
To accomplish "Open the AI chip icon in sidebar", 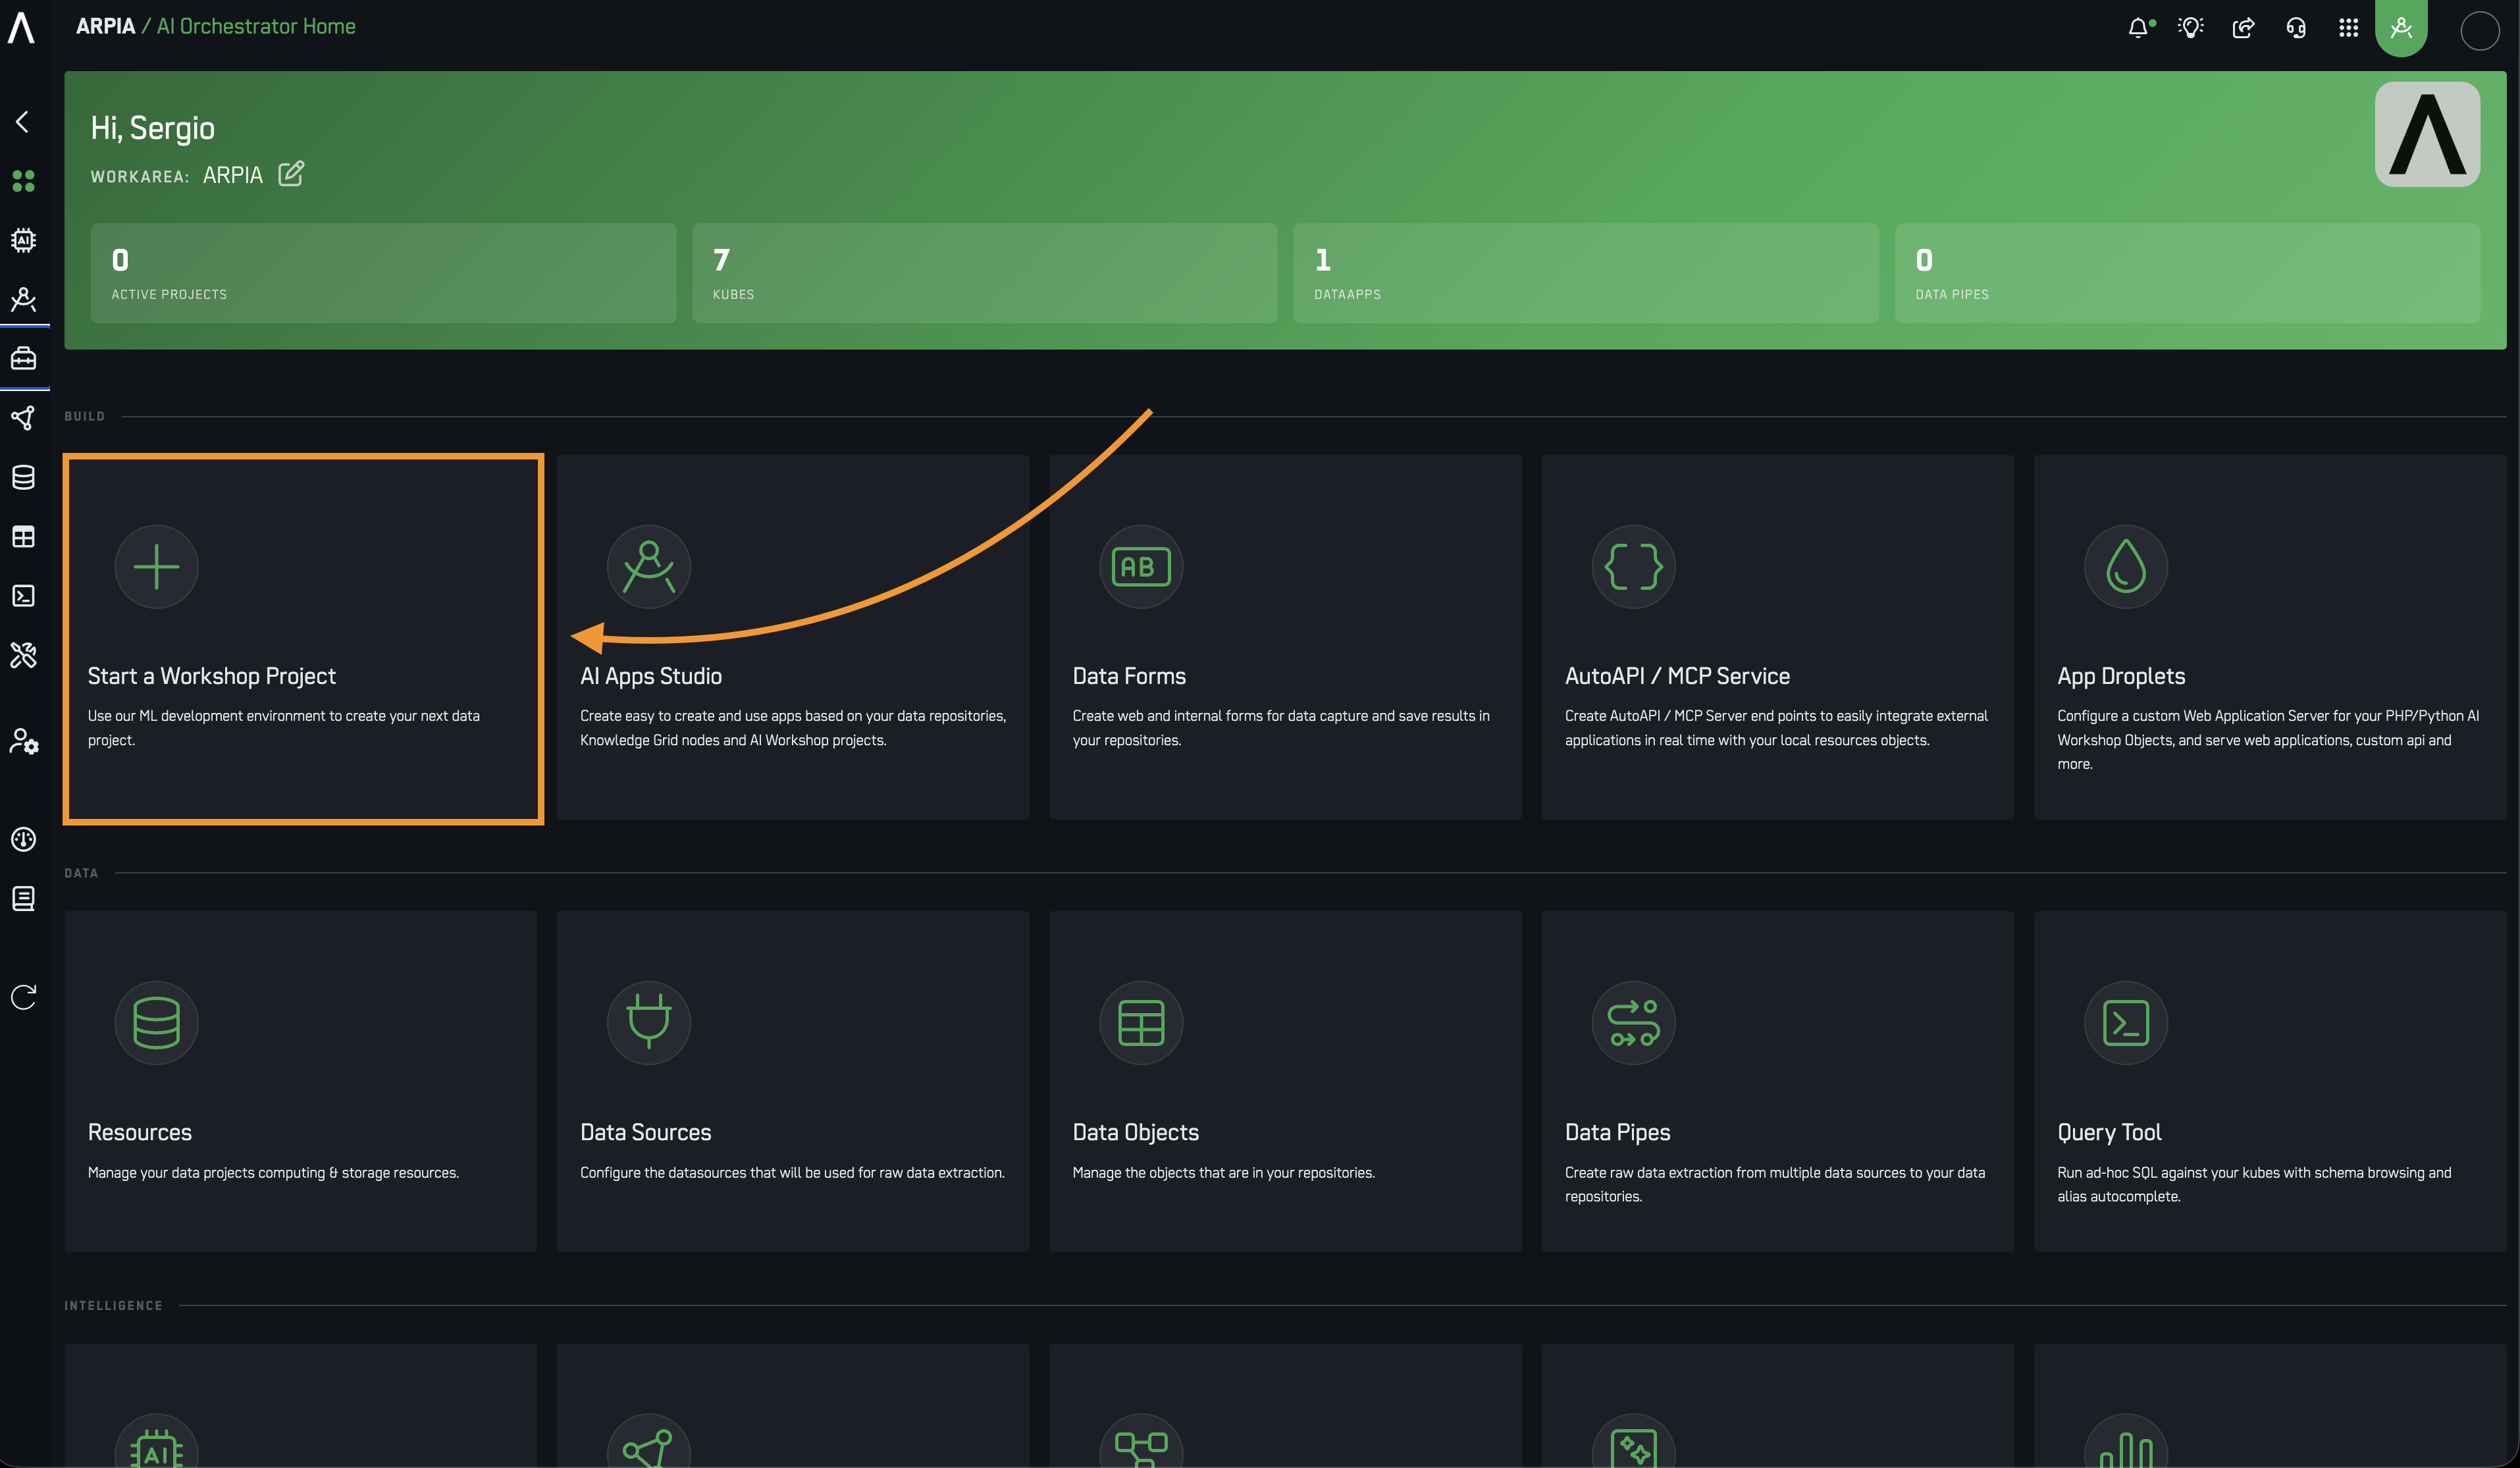I will click(x=23, y=240).
